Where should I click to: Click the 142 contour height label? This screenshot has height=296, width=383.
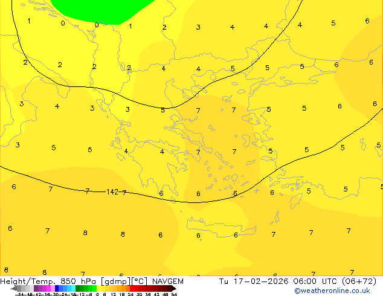(112, 192)
